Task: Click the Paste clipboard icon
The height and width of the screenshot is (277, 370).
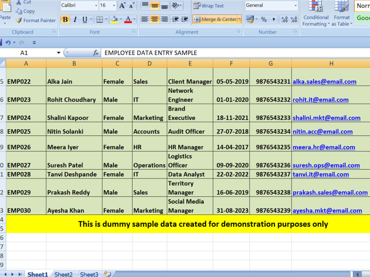Action: (x=6, y=7)
